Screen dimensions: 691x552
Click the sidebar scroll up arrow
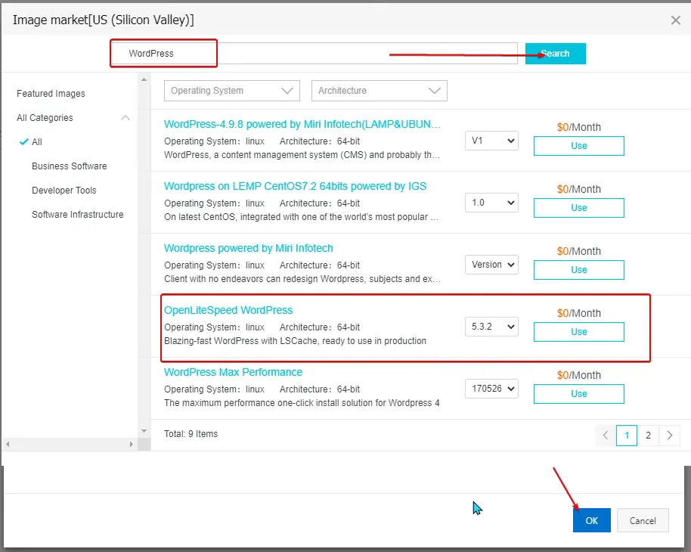point(144,80)
